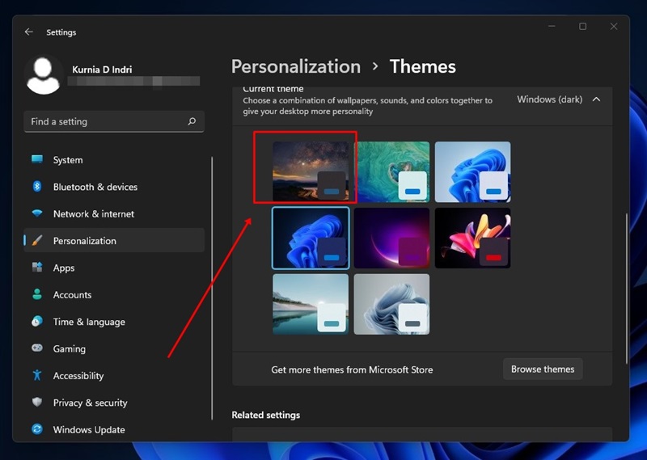Click the back arrow icon
This screenshot has height=460, width=647.
coord(28,32)
